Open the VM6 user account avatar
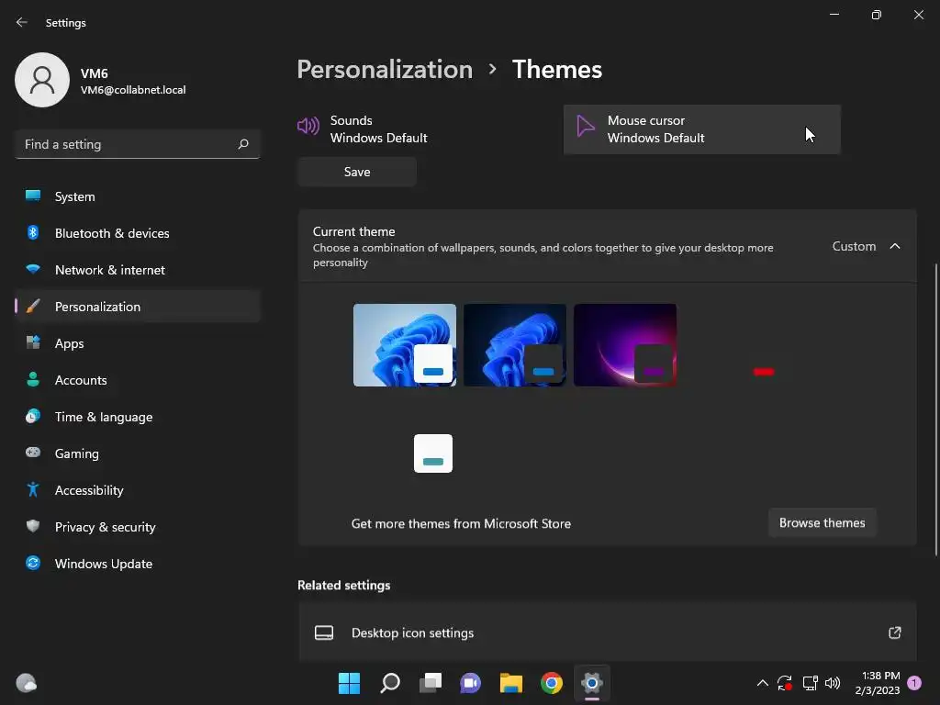The width and height of the screenshot is (940, 705). [x=42, y=80]
